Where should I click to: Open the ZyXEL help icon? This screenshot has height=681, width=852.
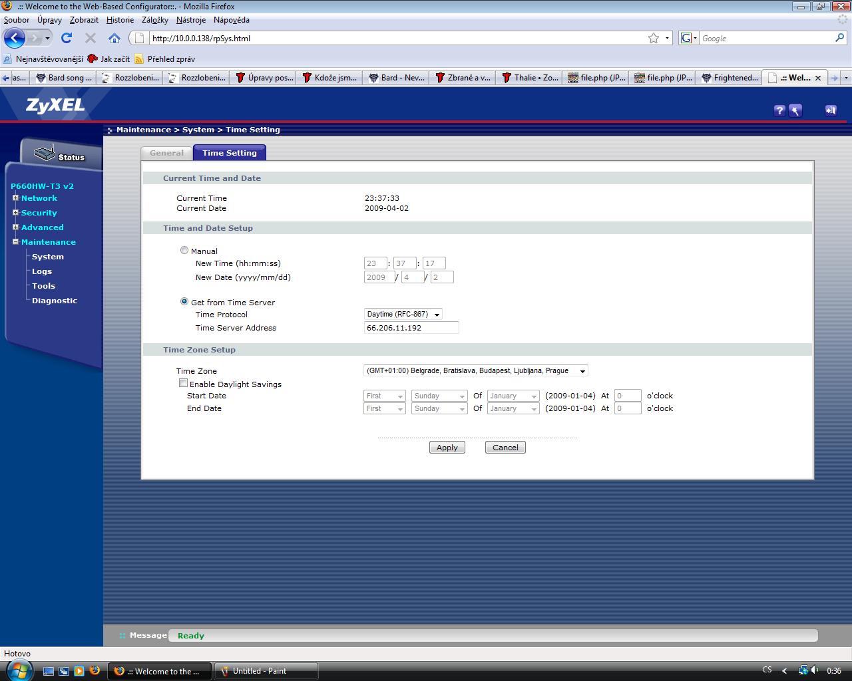[779, 110]
